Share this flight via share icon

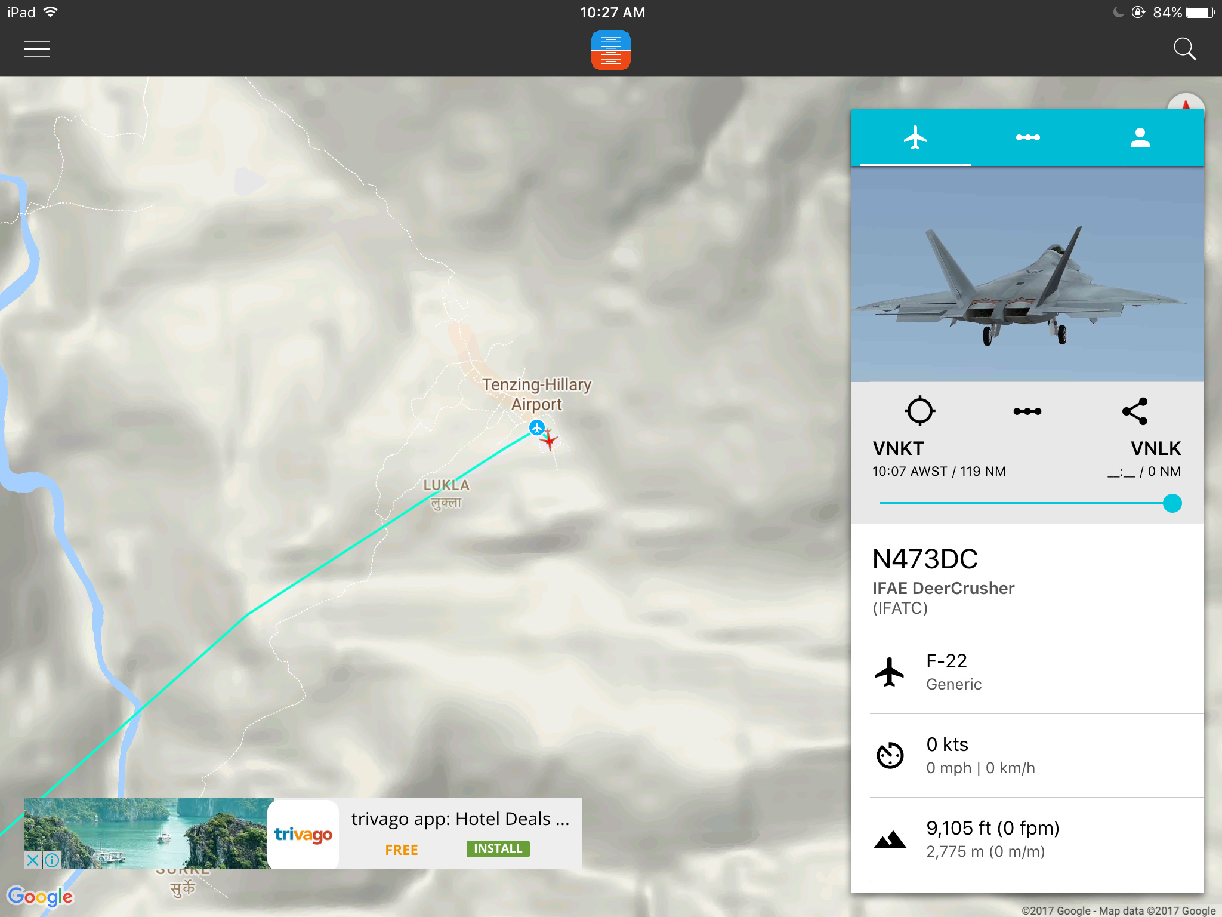[1135, 411]
